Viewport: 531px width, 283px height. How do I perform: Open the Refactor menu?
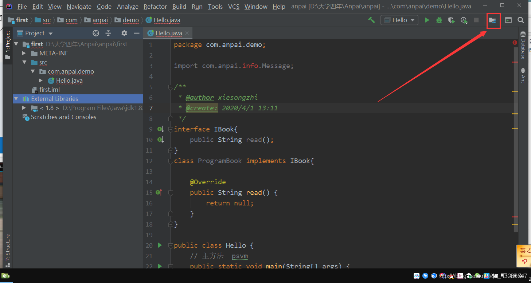[x=156, y=7]
